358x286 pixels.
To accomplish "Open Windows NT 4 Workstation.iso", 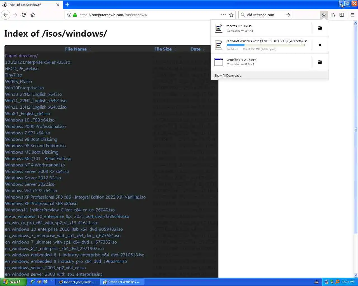I will coord(35,165).
